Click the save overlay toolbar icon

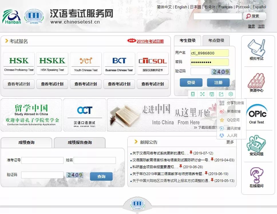[x=212, y=94]
